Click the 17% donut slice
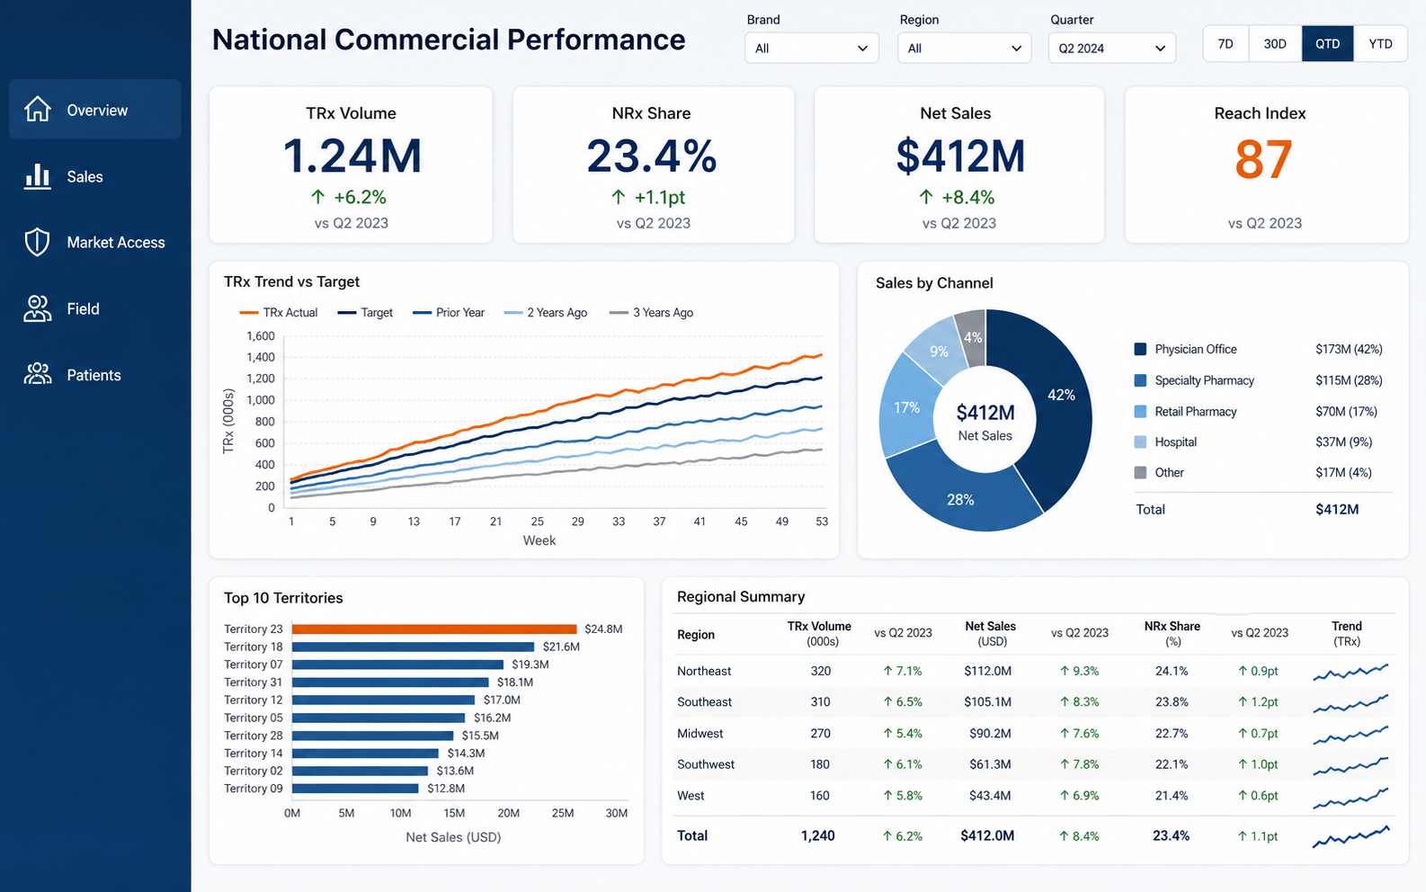 907,406
